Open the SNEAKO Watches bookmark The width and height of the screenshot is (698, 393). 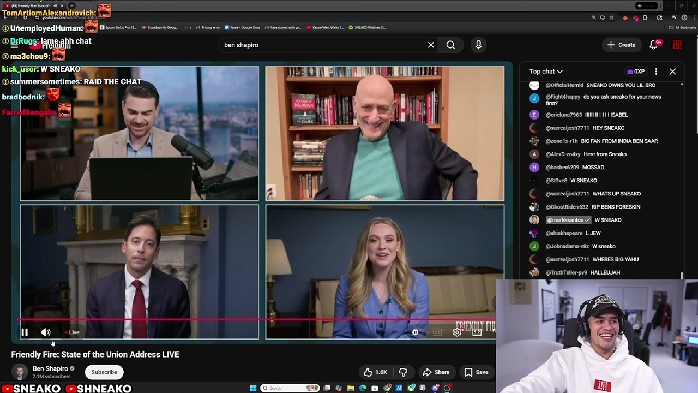coord(368,27)
